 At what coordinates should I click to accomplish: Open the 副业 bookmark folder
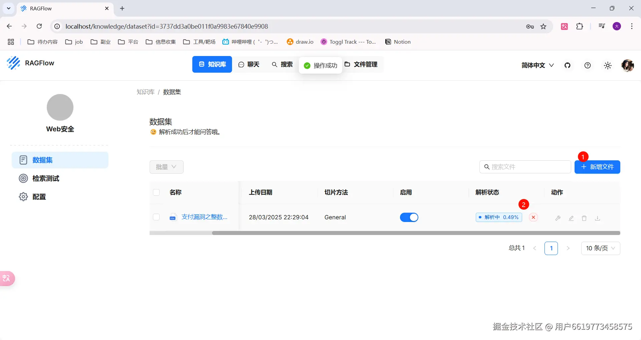pos(100,42)
